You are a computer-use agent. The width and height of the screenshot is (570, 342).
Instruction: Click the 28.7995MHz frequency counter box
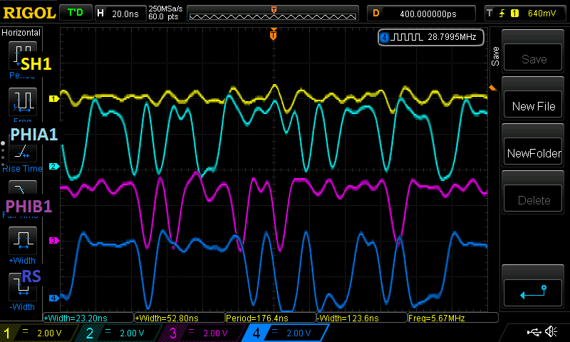click(x=431, y=37)
